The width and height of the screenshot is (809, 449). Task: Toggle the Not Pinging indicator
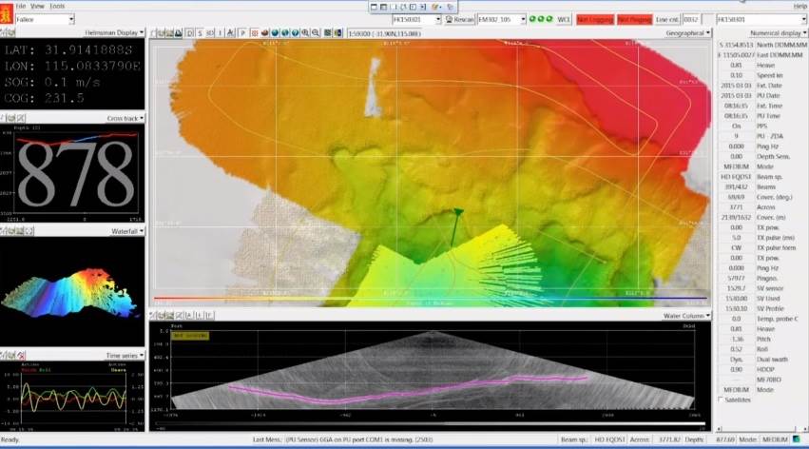[634, 19]
